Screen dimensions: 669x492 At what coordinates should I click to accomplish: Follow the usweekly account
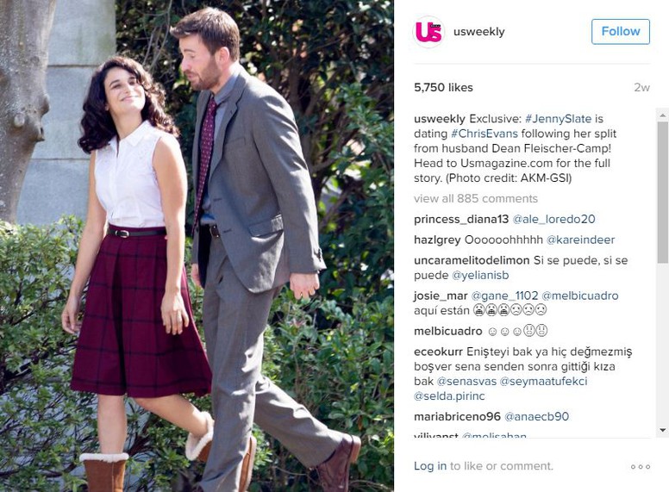(621, 32)
